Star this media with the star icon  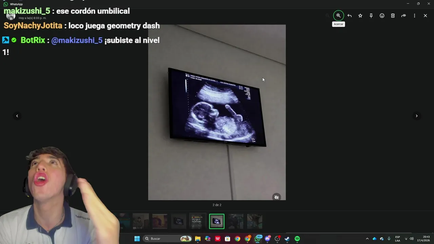click(360, 16)
